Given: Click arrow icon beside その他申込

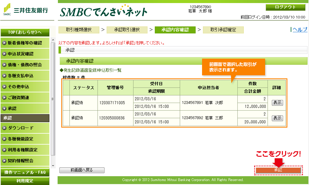Looking at the screenshot, I should click(4, 87).
